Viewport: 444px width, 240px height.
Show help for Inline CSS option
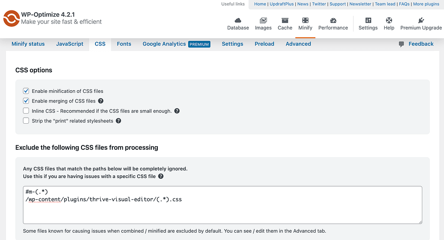177,111
